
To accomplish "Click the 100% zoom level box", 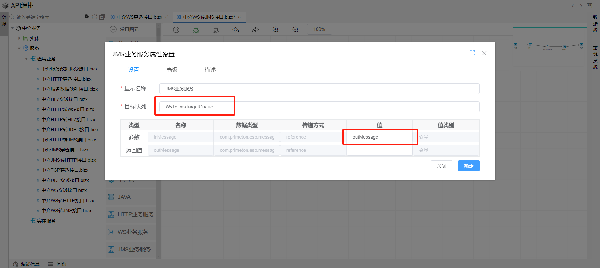I will point(319,29).
